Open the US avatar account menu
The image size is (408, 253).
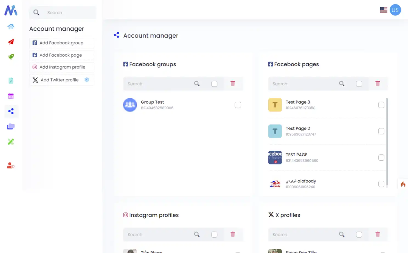pos(395,10)
